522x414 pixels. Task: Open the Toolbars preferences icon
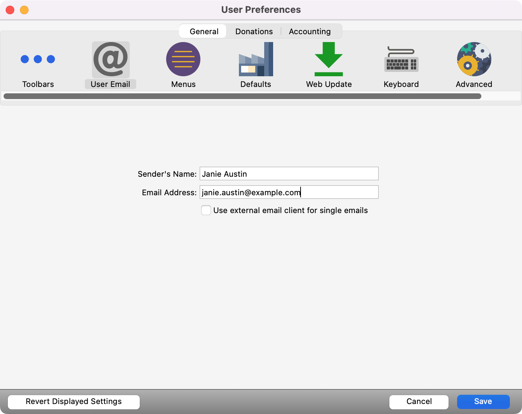pyautogui.click(x=38, y=59)
